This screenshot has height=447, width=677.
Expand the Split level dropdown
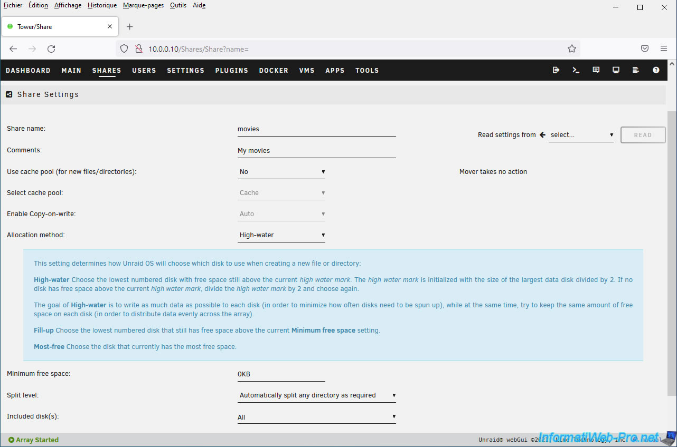[317, 395]
